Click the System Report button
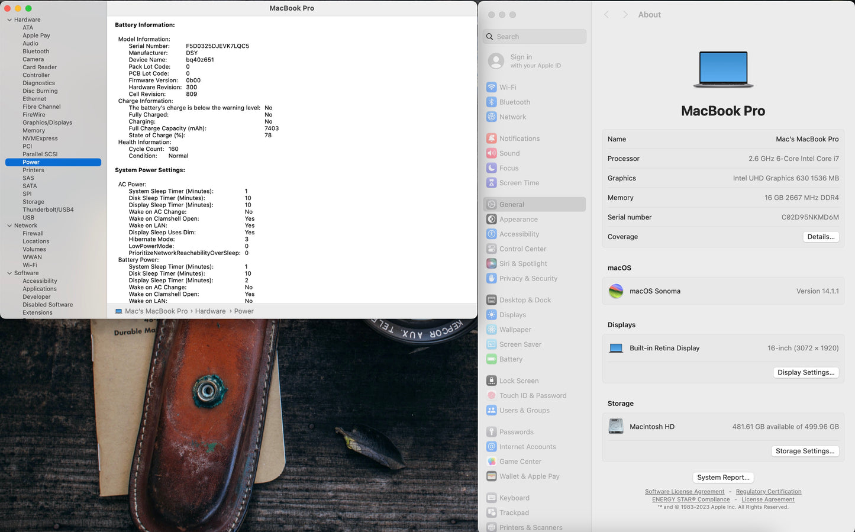This screenshot has height=532, width=855. click(x=723, y=478)
